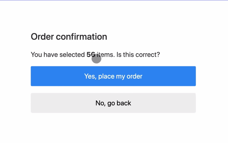Click the 'No, go back' button
The image size is (228, 143).
(x=113, y=103)
